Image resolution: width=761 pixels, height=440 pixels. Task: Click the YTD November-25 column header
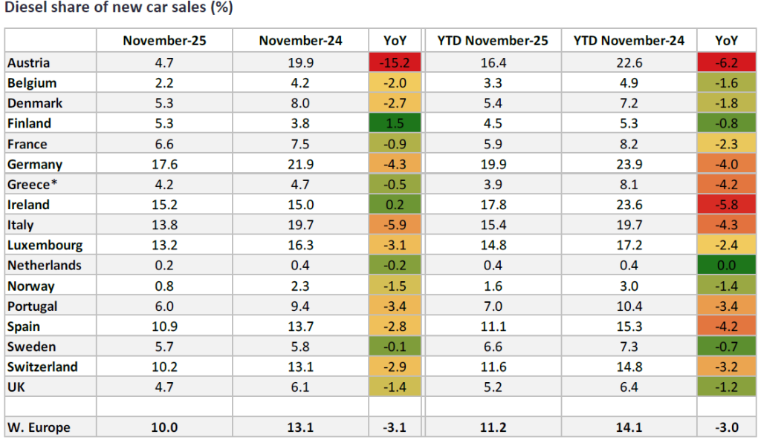coord(493,40)
